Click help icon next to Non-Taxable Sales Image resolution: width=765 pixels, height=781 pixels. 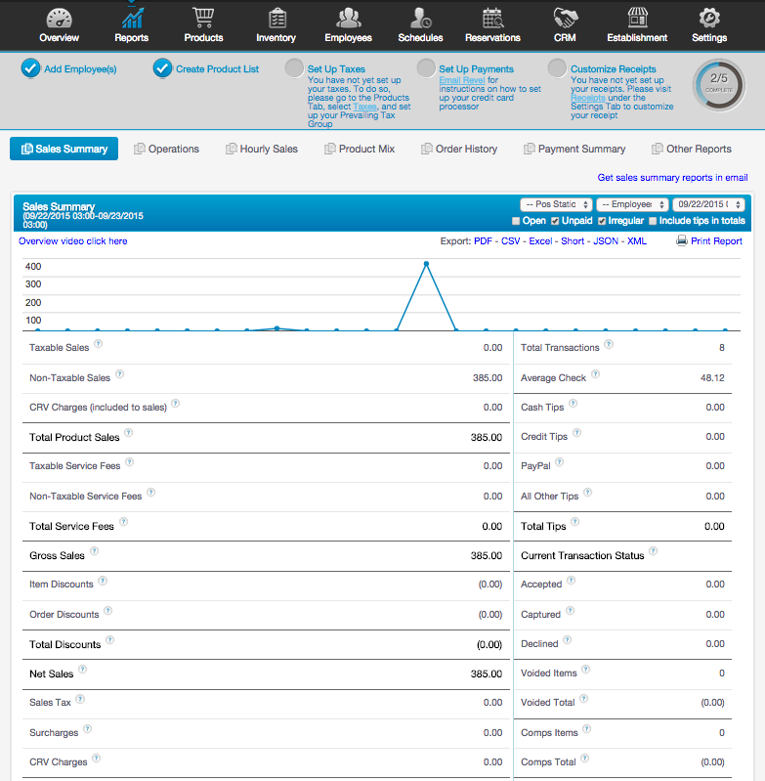tap(119, 374)
